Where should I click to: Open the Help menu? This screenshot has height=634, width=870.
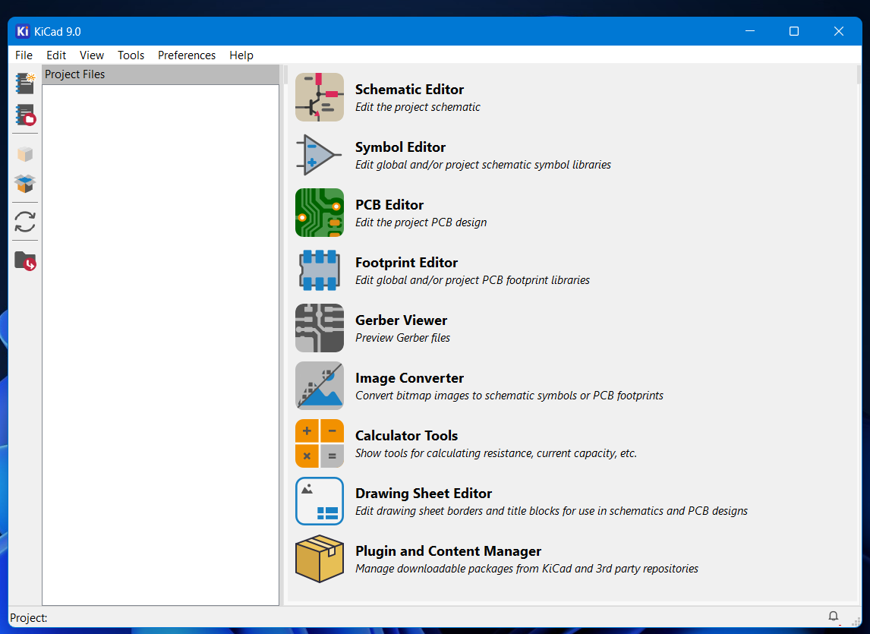coord(241,55)
